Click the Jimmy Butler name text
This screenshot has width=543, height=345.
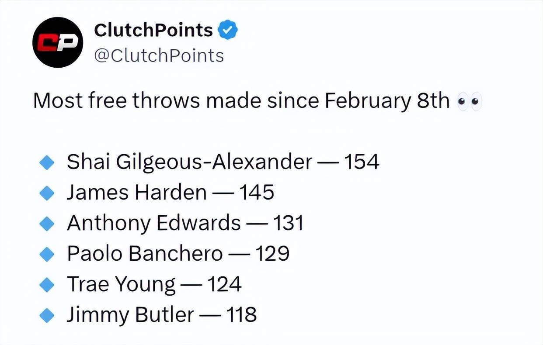(130, 315)
